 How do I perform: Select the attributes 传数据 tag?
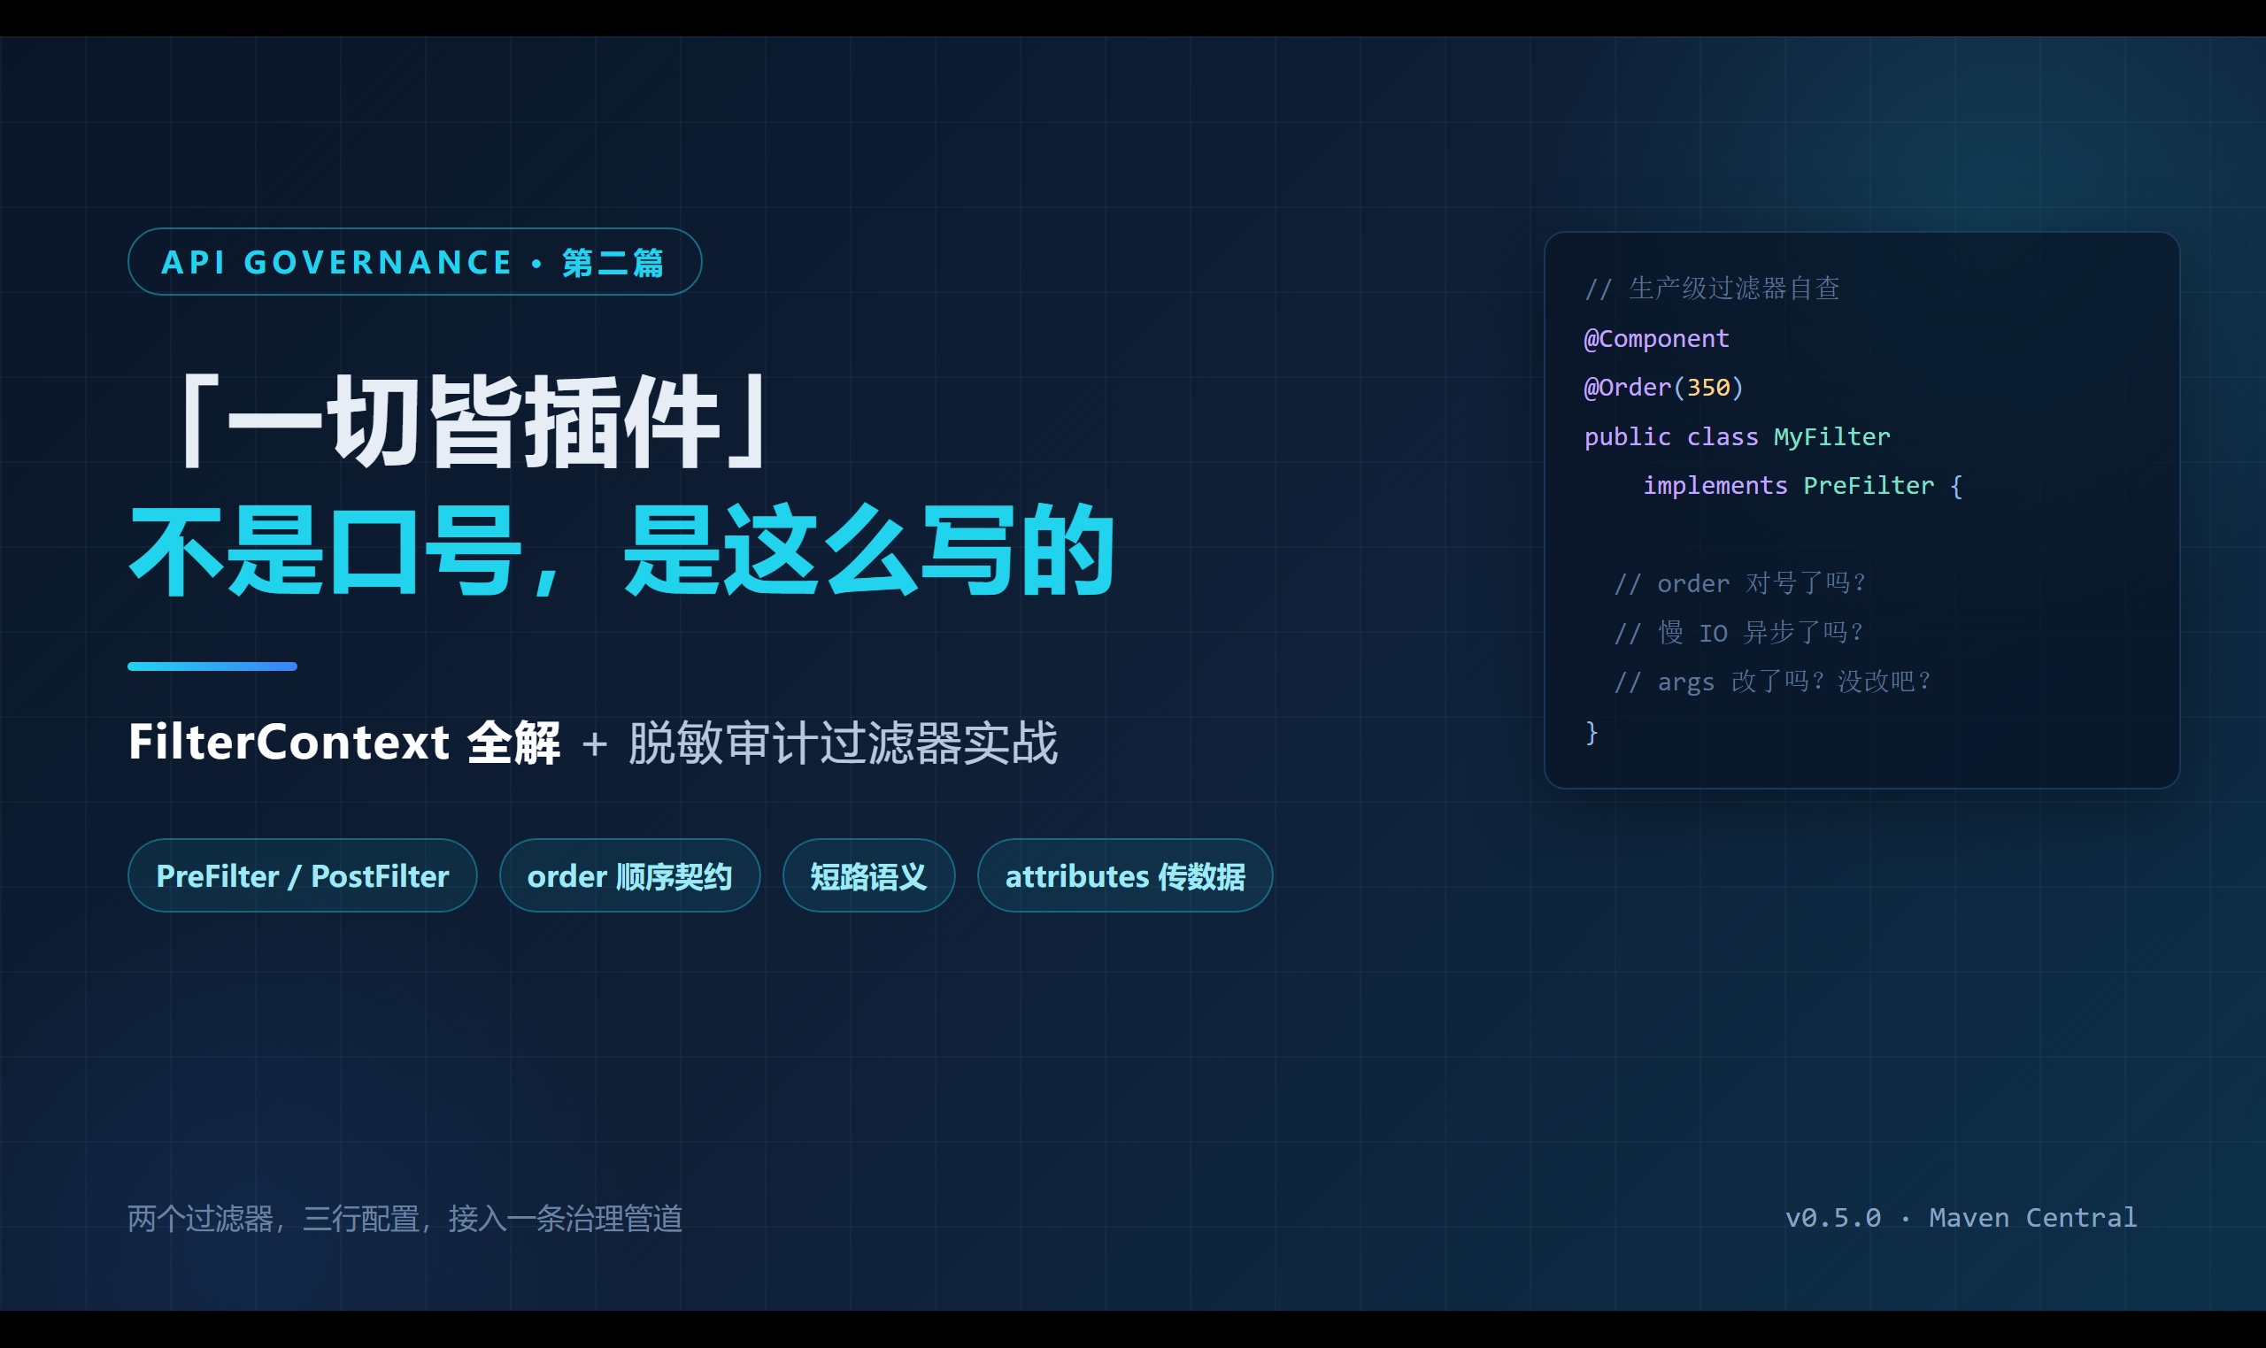click(1124, 875)
